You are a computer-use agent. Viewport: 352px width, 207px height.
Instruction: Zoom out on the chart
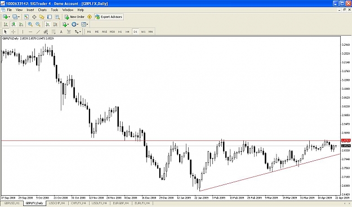click(38, 24)
